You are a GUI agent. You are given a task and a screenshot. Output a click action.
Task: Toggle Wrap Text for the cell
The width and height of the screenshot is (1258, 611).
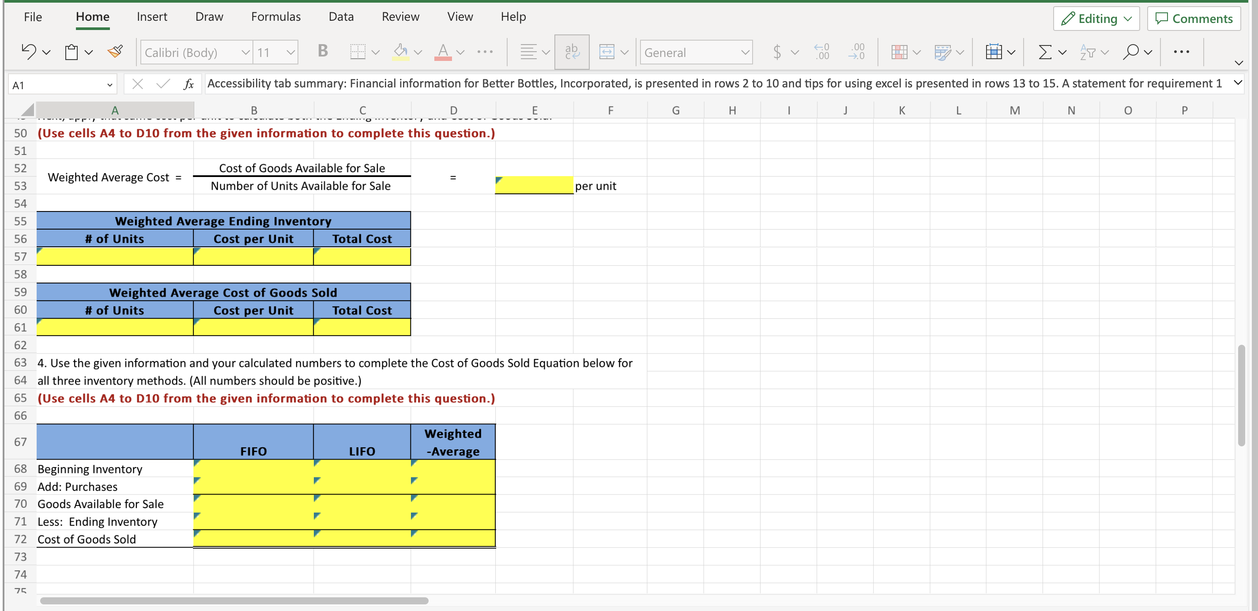(571, 52)
